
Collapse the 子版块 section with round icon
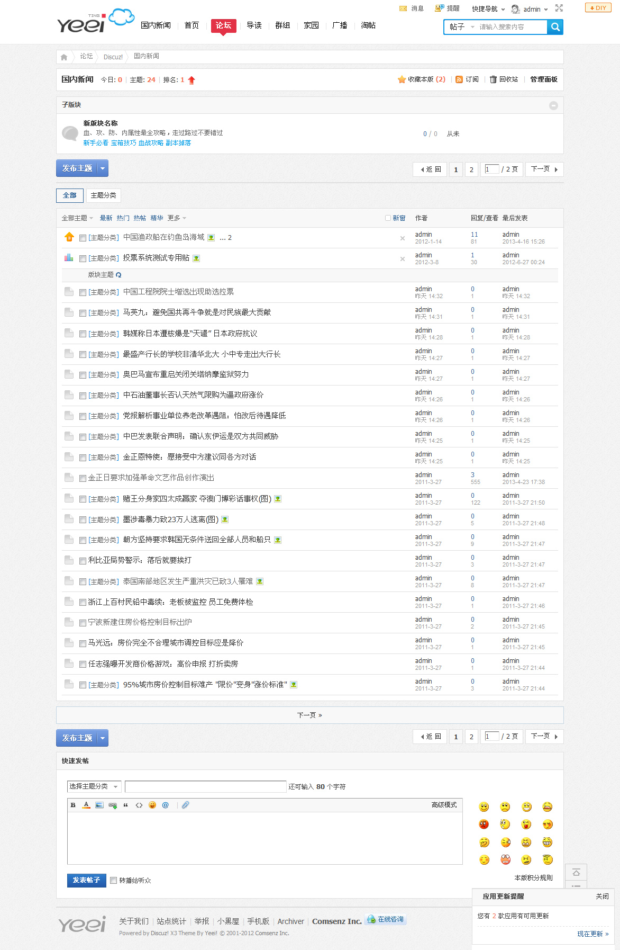tap(553, 105)
